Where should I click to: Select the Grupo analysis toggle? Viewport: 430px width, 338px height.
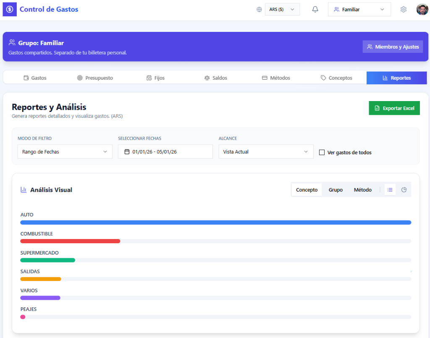[336, 190]
